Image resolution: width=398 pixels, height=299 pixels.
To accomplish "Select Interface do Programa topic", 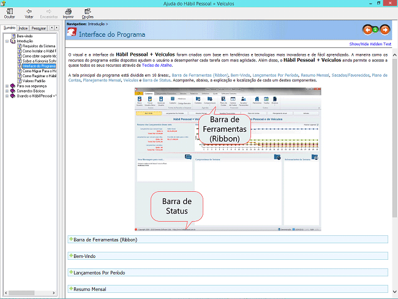I will tap(39, 66).
